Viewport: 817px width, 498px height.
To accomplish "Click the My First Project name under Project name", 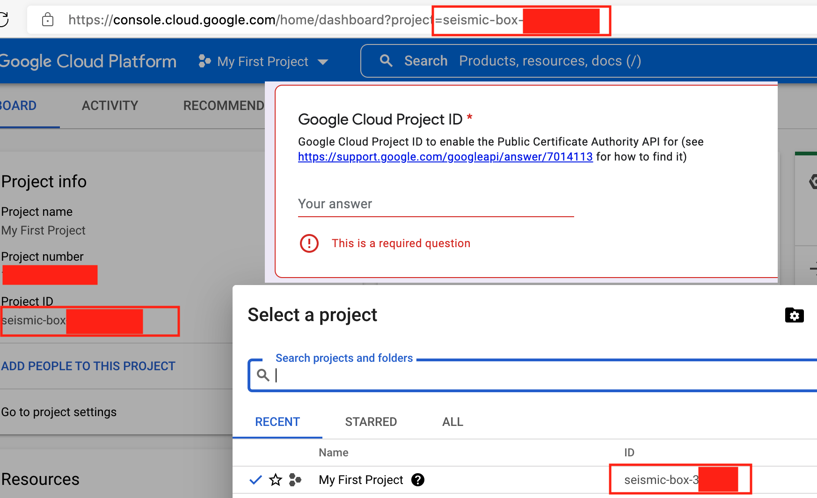I will coord(44,230).
